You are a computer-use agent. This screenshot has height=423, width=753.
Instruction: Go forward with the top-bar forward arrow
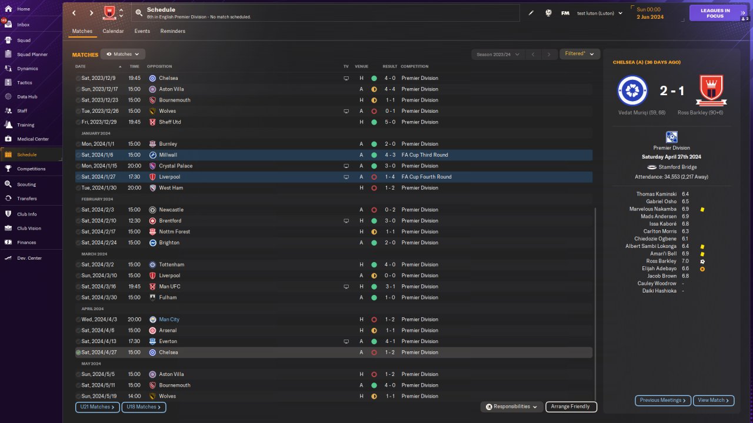point(91,13)
